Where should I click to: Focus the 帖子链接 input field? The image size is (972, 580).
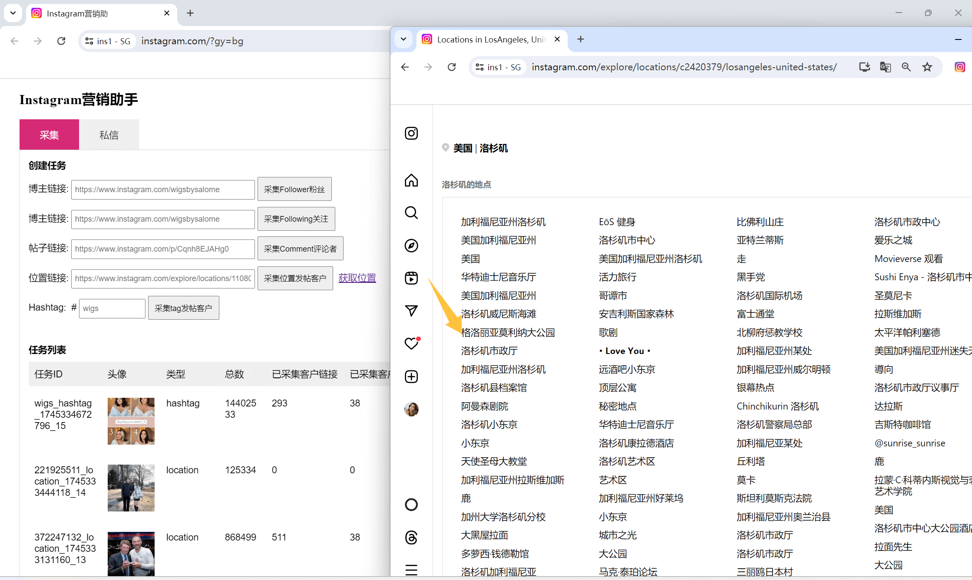click(x=163, y=249)
